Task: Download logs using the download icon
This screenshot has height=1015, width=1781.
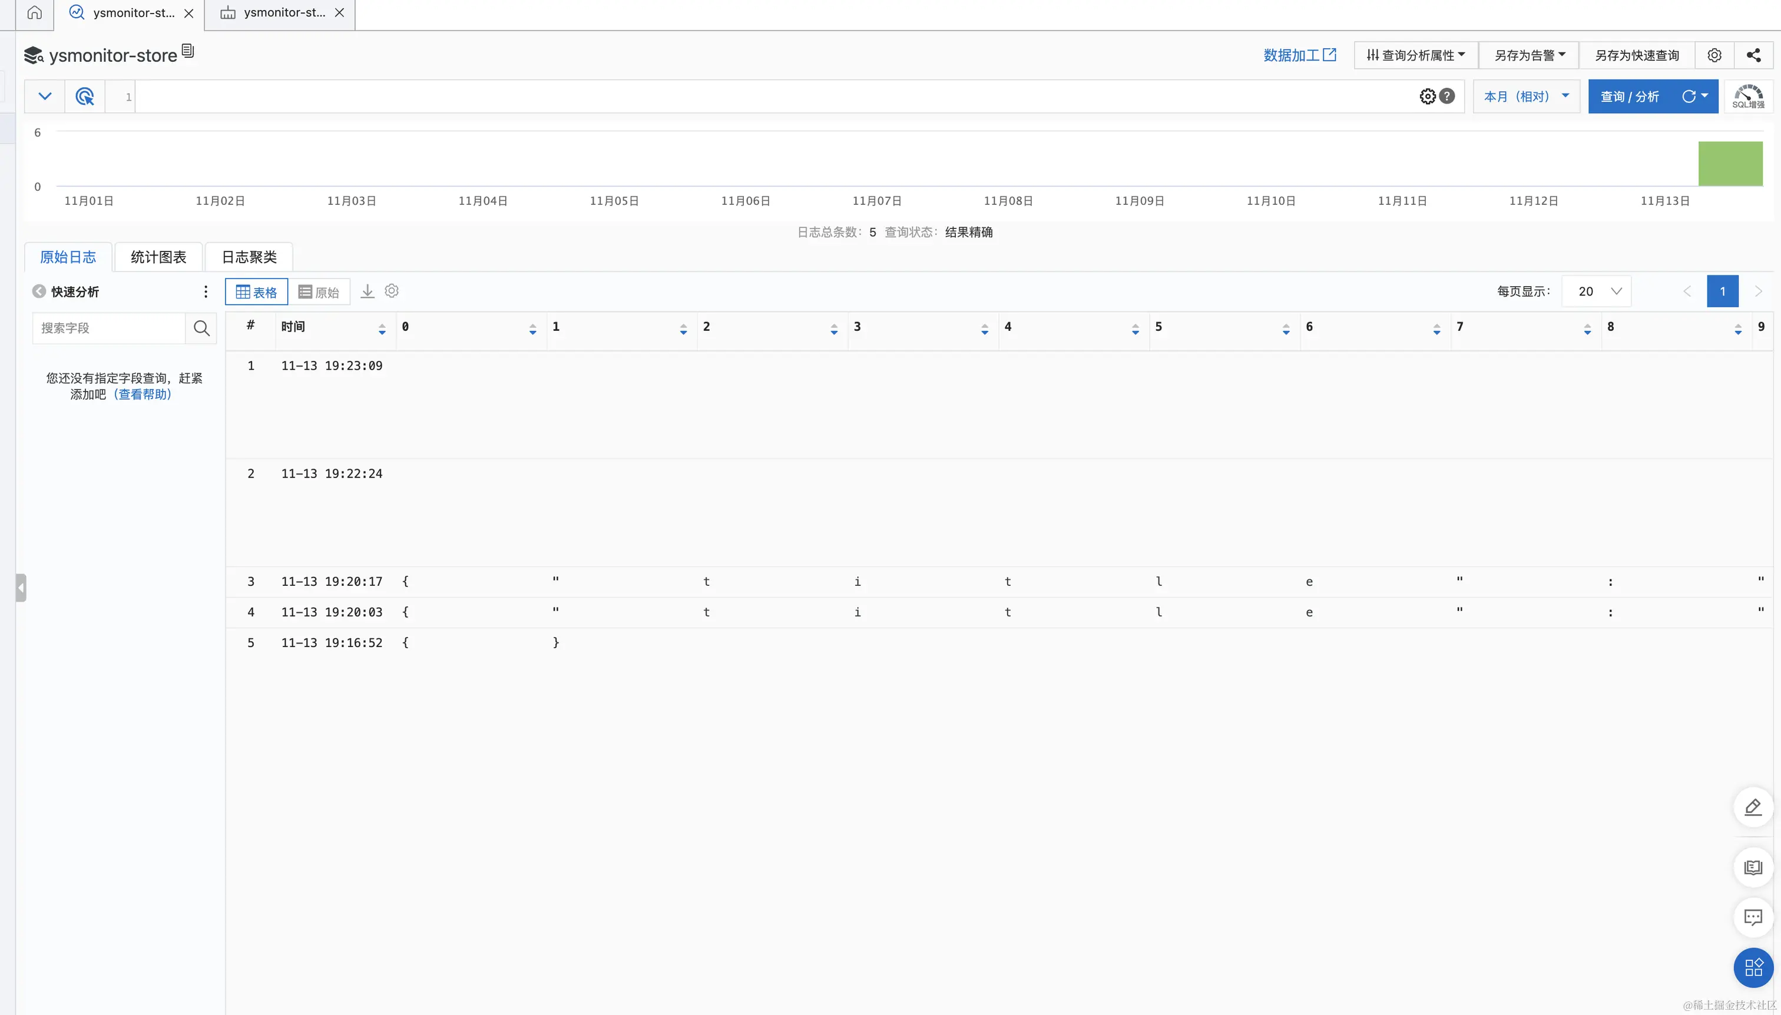Action: (368, 291)
